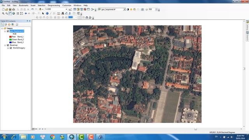The height and width of the screenshot is (140, 249).
Task: Click the Blue Band_3 color swatch
Action: 11,42
